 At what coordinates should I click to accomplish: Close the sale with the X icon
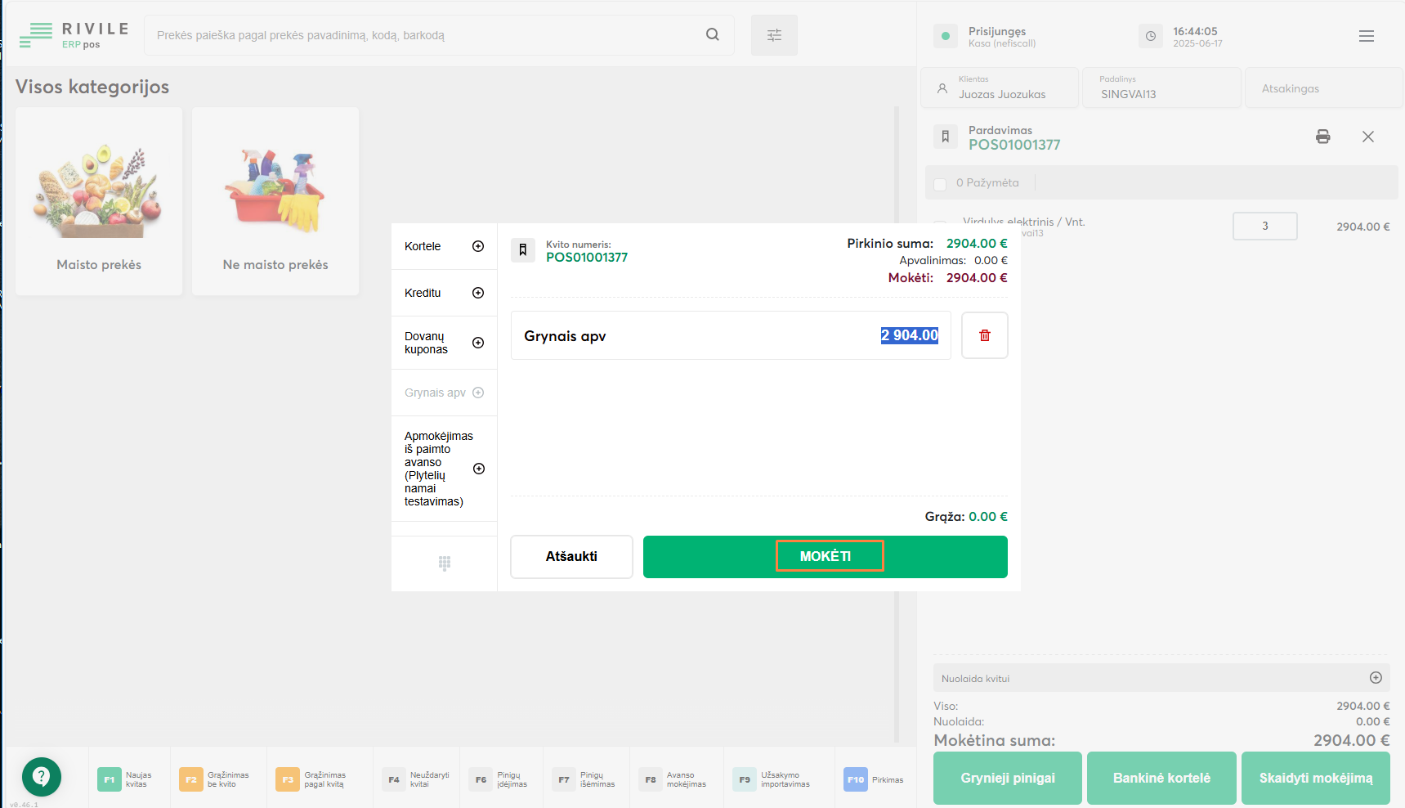tap(1367, 137)
